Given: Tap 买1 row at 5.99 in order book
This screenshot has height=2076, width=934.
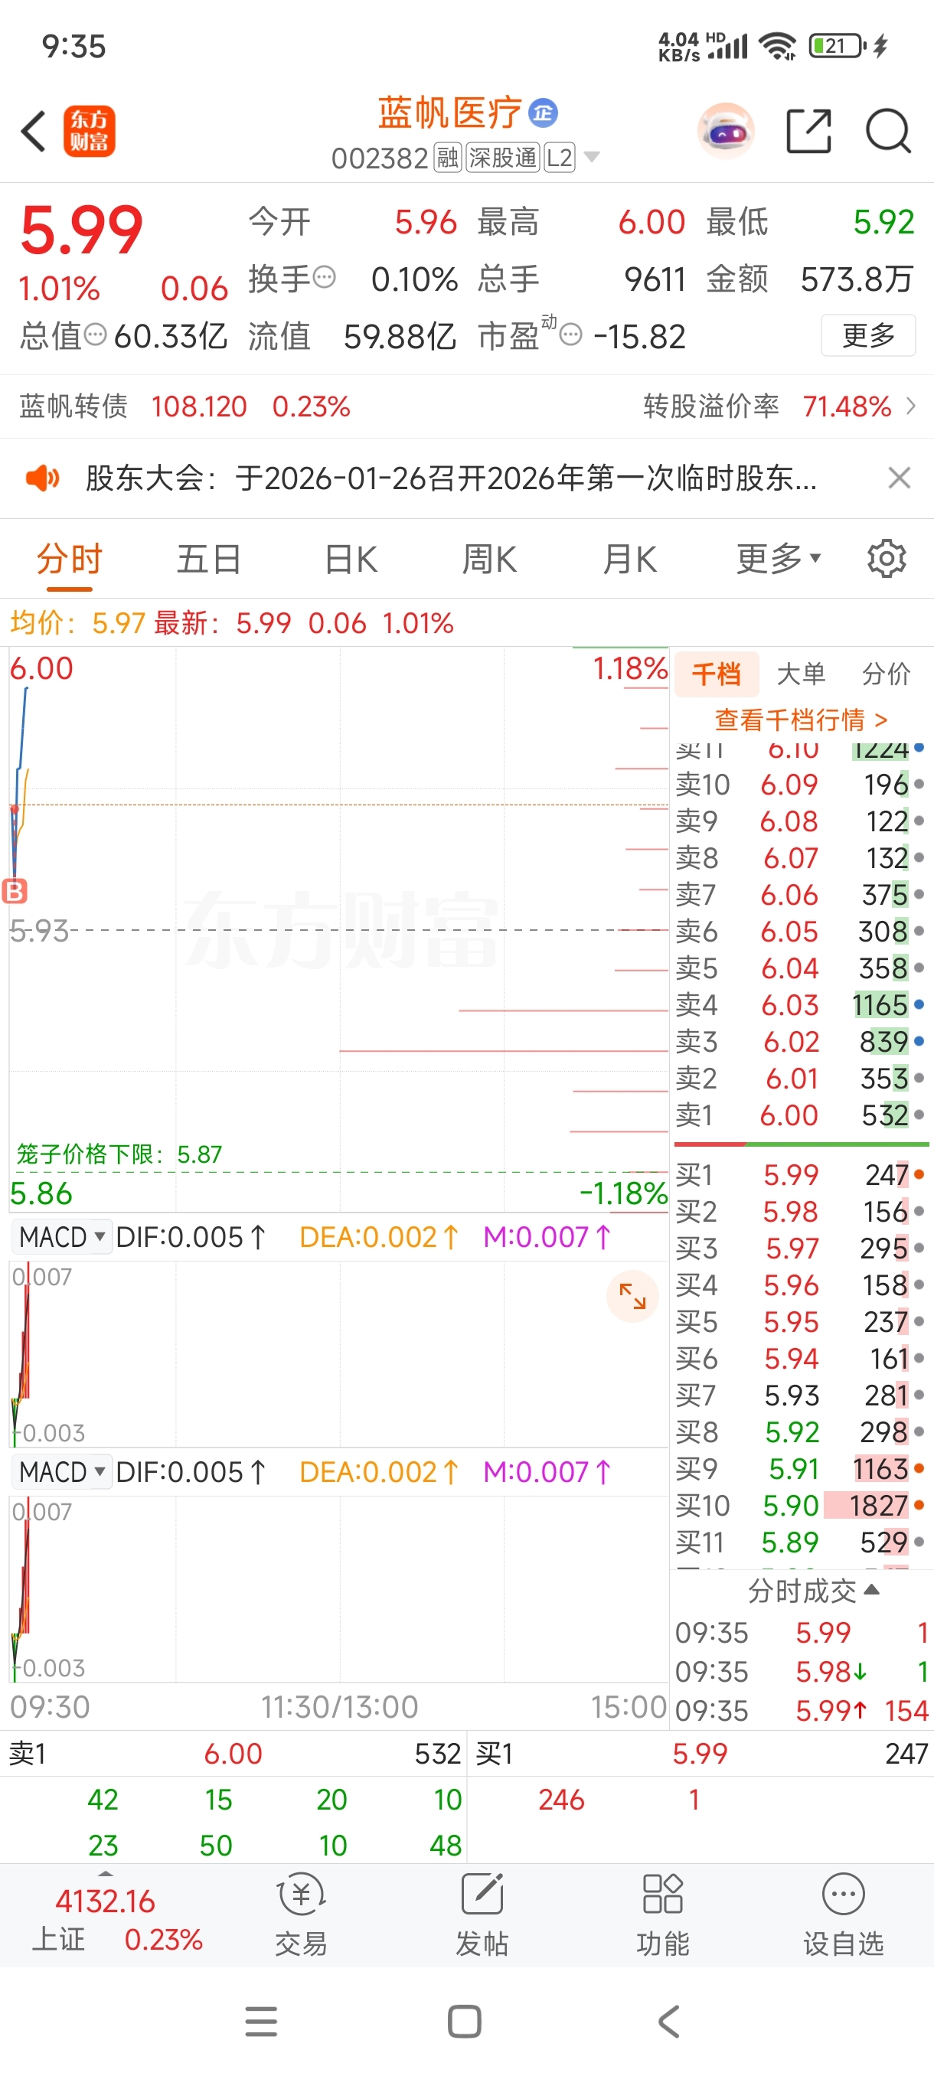Looking at the screenshot, I should point(800,1175).
